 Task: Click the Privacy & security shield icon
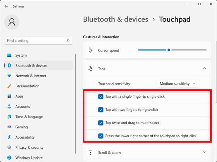[x=9, y=148]
